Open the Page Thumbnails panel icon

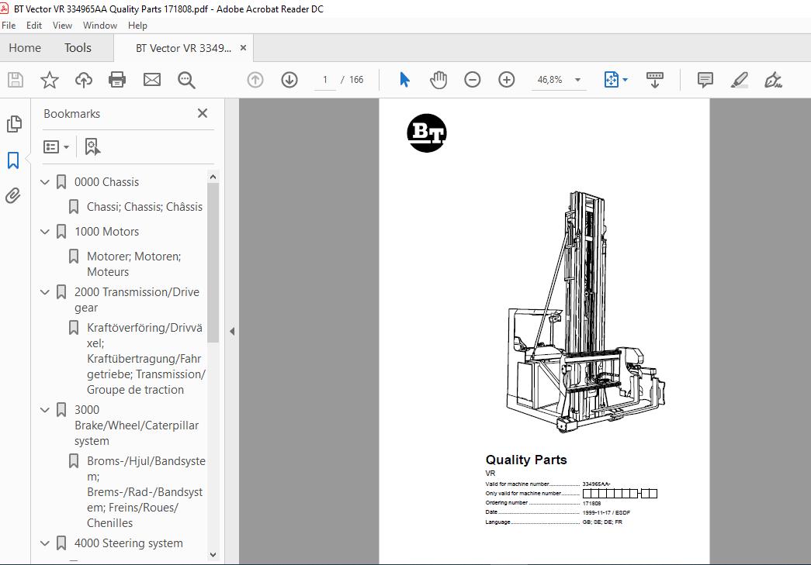(x=14, y=124)
